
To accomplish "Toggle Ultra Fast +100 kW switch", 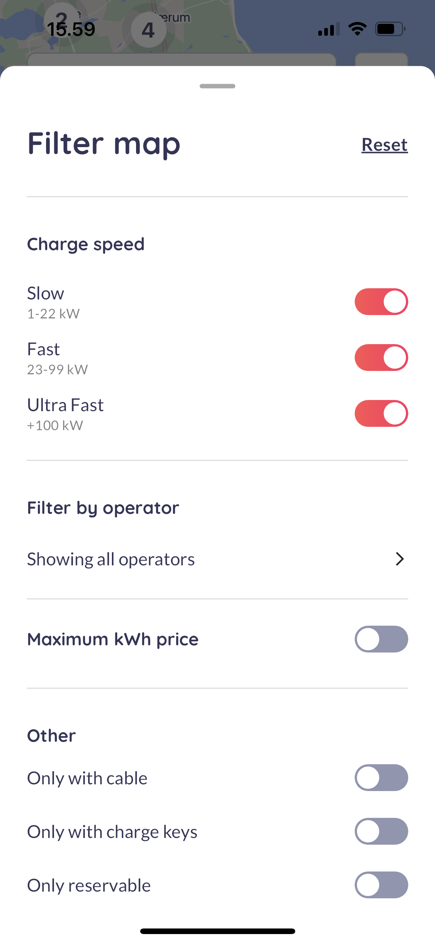I will coord(381,413).
